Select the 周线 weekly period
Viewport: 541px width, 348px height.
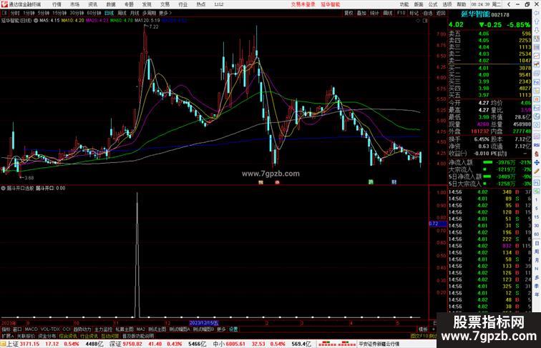tap(122, 13)
